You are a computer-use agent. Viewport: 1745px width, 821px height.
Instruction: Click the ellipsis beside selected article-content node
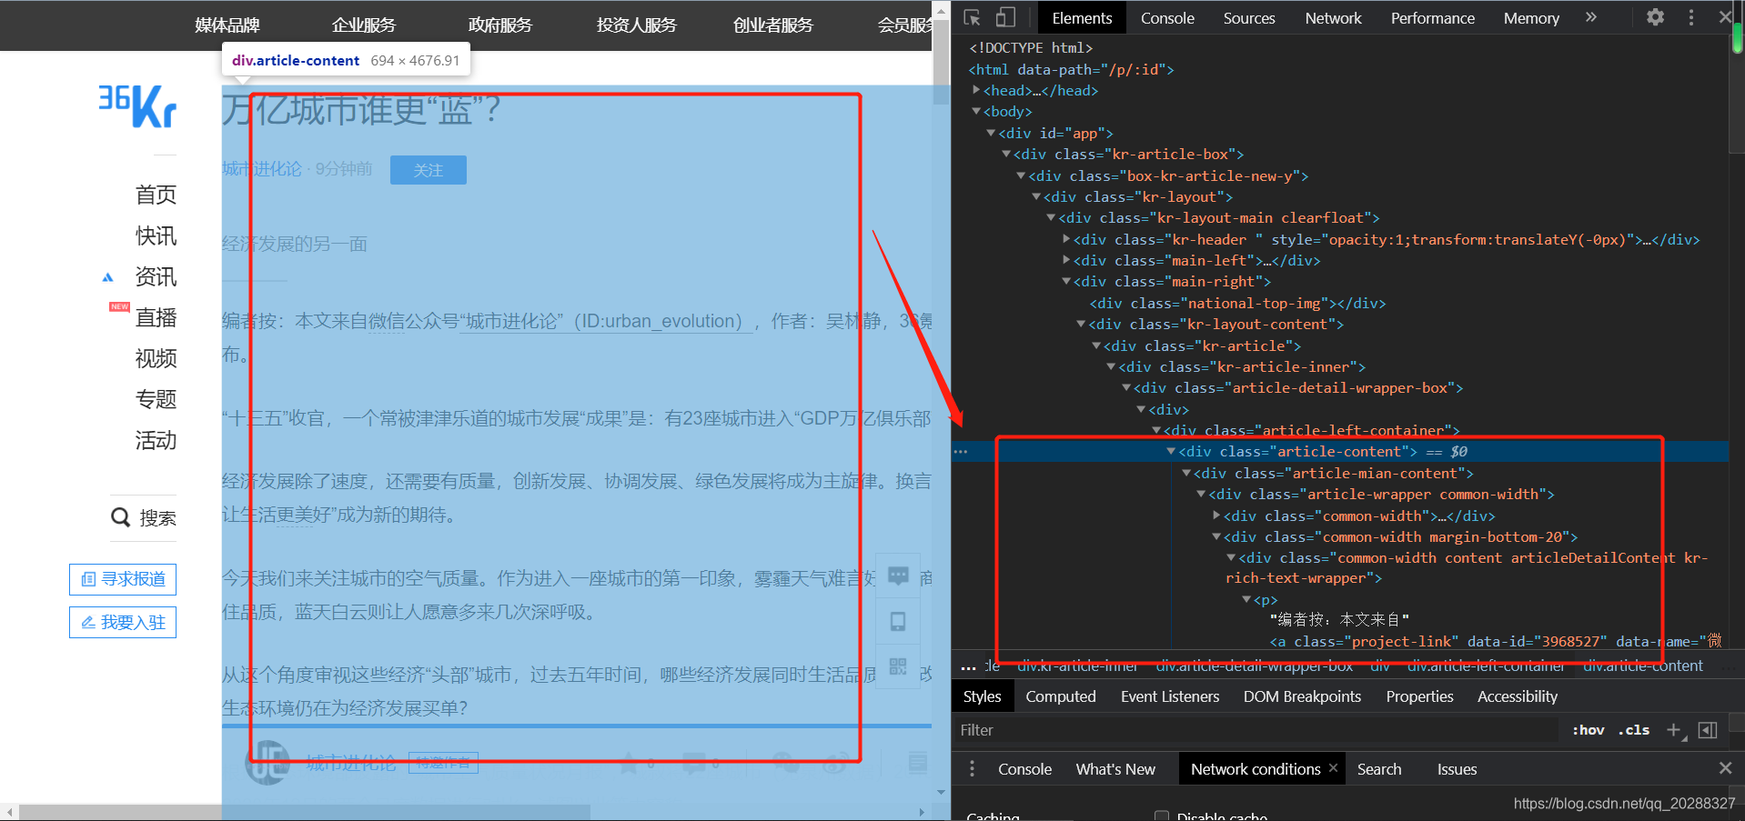point(961,451)
